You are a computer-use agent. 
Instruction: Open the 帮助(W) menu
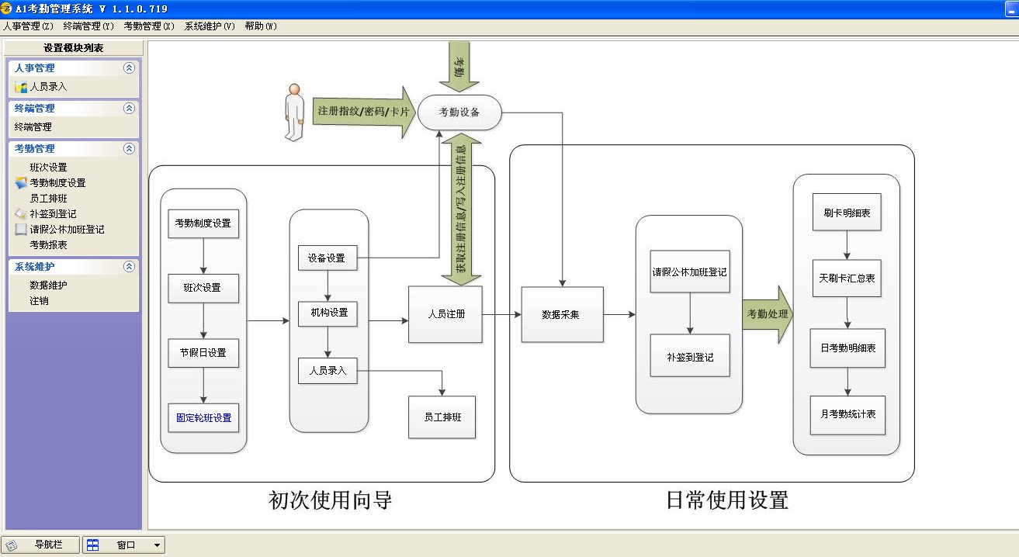click(x=261, y=26)
